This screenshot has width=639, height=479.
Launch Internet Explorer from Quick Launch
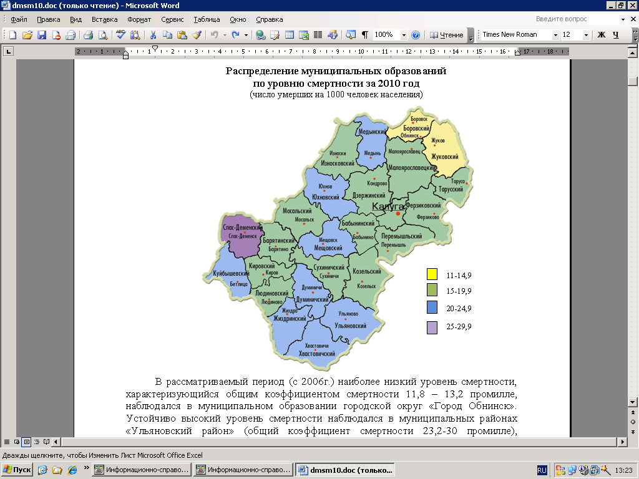72,470
